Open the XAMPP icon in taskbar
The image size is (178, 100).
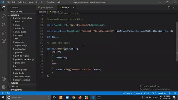pos(61,97)
